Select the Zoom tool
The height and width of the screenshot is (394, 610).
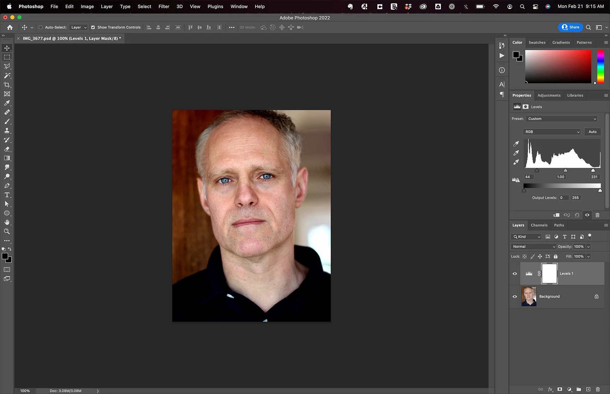(x=7, y=231)
